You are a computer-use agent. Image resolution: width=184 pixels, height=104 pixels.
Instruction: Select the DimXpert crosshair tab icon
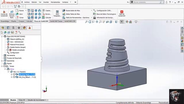click(x=19, y=28)
